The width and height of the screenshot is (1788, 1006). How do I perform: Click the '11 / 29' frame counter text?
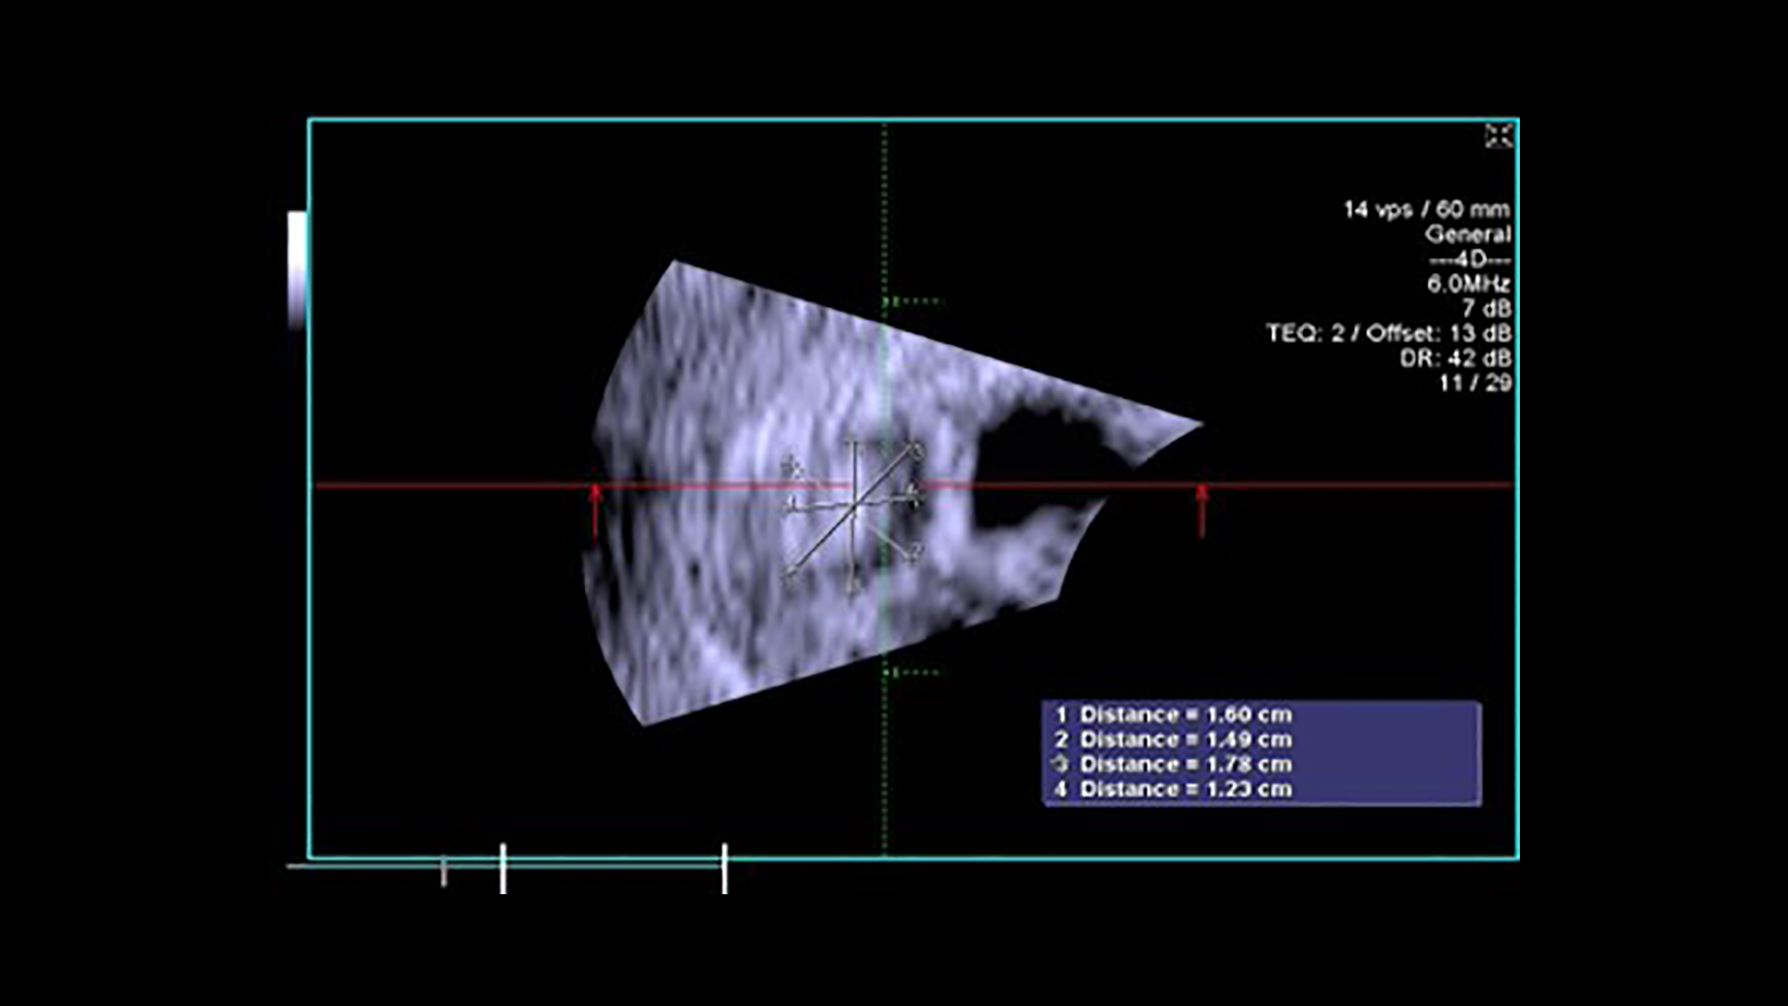coord(1475,383)
